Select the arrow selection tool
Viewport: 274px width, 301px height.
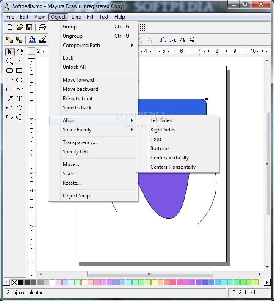[10, 52]
